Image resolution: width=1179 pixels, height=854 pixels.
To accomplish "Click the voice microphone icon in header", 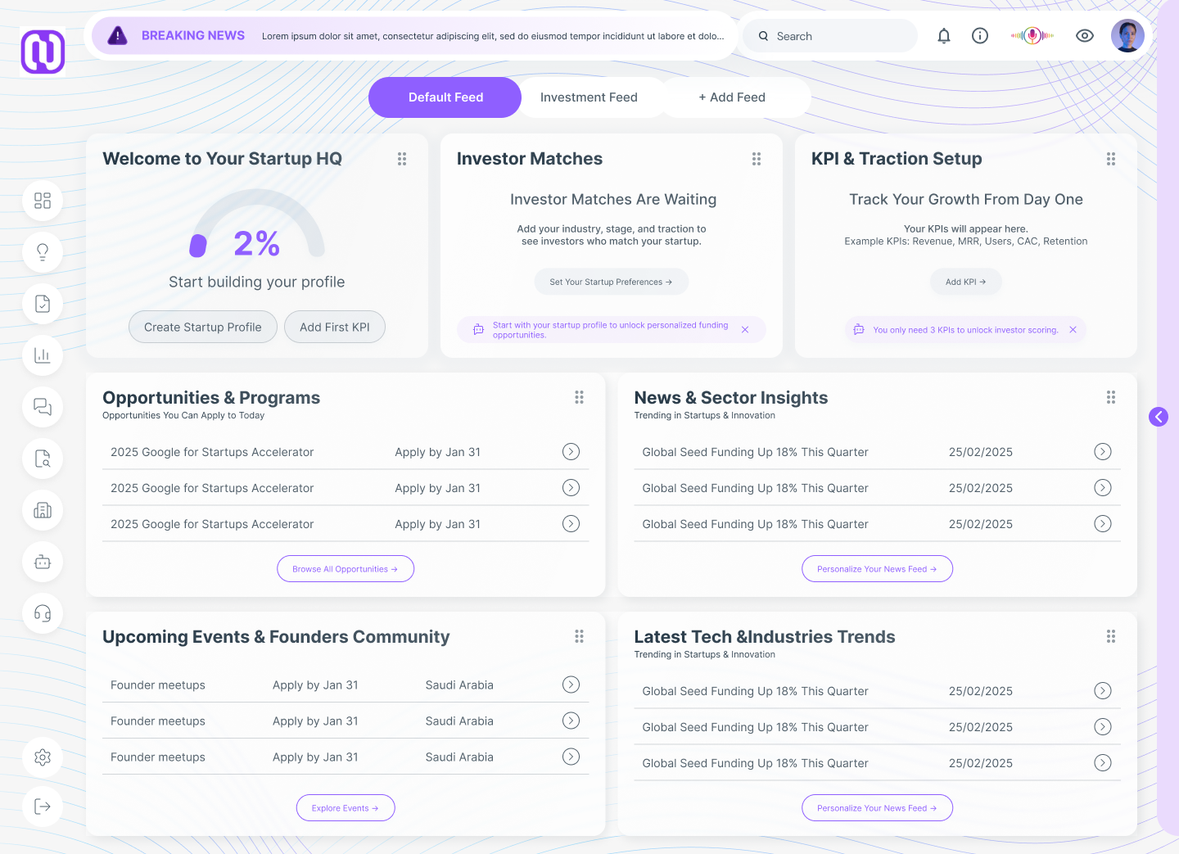I will (x=1032, y=36).
